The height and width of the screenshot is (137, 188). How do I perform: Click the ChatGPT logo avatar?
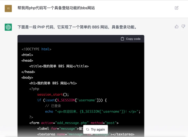8,27
